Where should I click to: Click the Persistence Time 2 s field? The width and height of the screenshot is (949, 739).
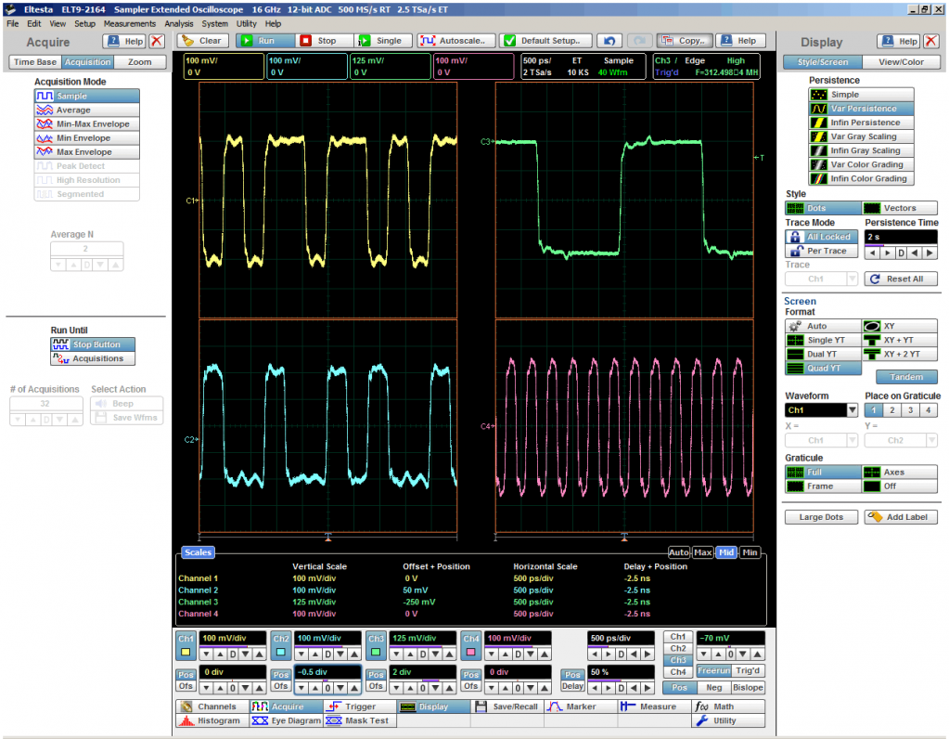click(x=900, y=237)
